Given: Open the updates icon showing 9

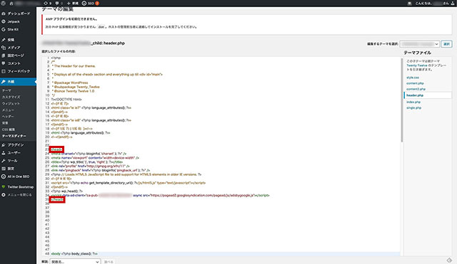Looking at the screenshot, I should coord(47,3).
